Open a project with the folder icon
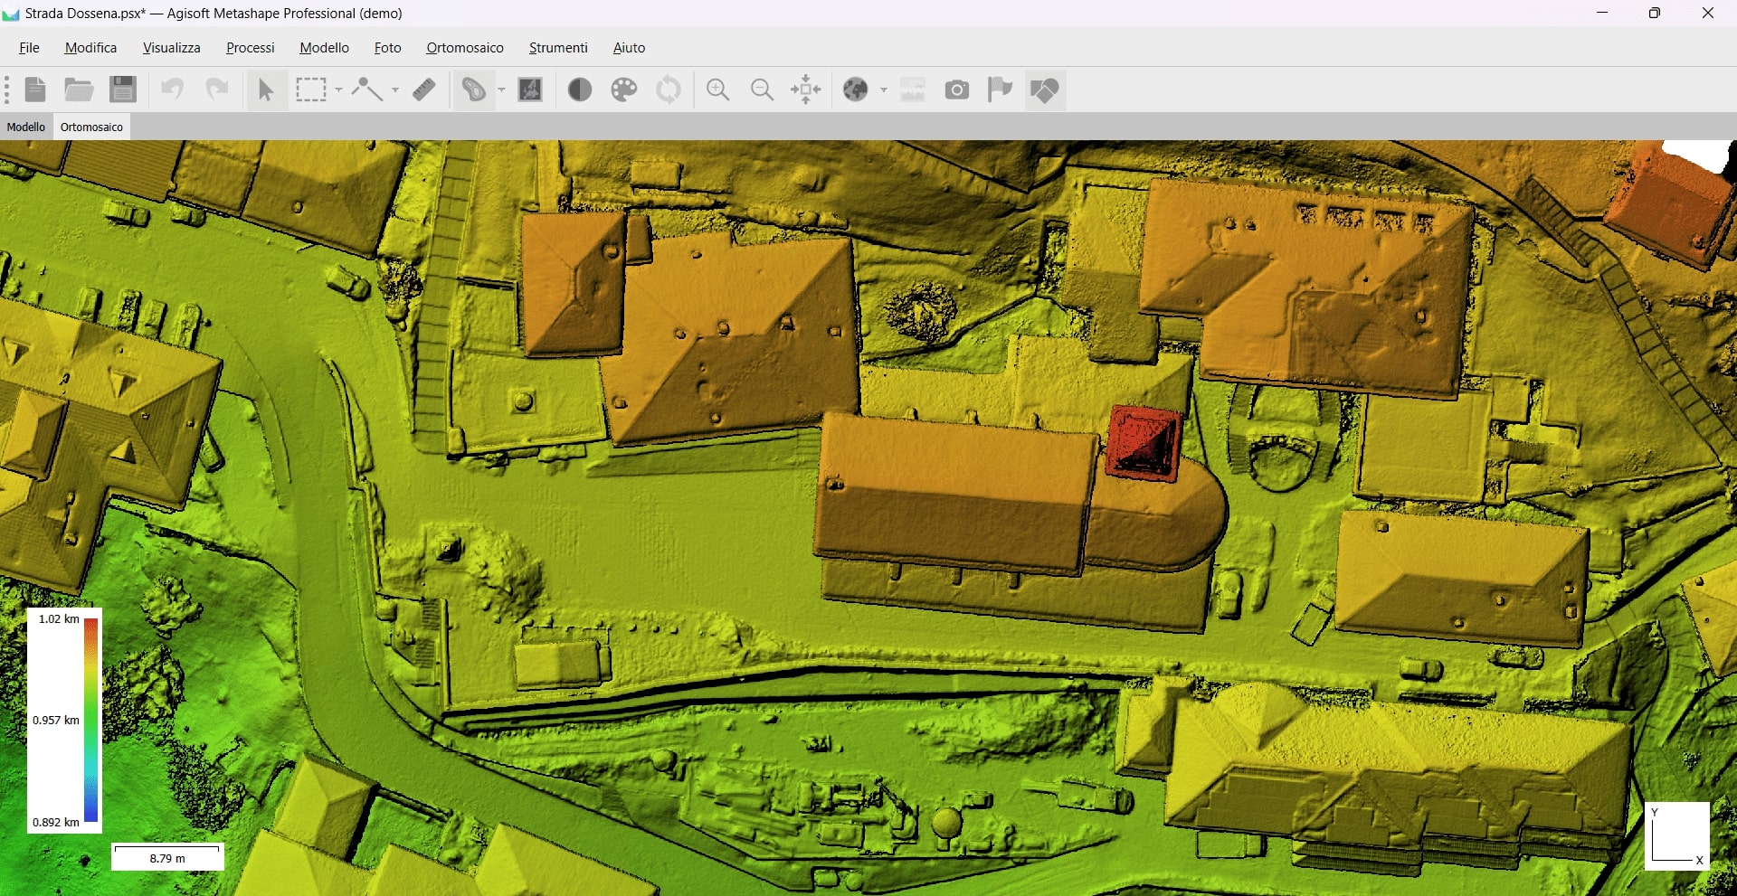Viewport: 1737px width, 896px height. [x=79, y=90]
